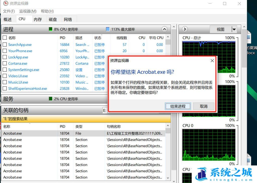Tick the SearchApp.exe process checkbox
257x183 pixels.
click(x=5, y=45)
